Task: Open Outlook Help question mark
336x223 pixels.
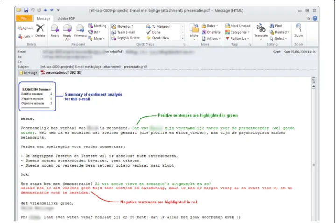Action: tap(315, 18)
